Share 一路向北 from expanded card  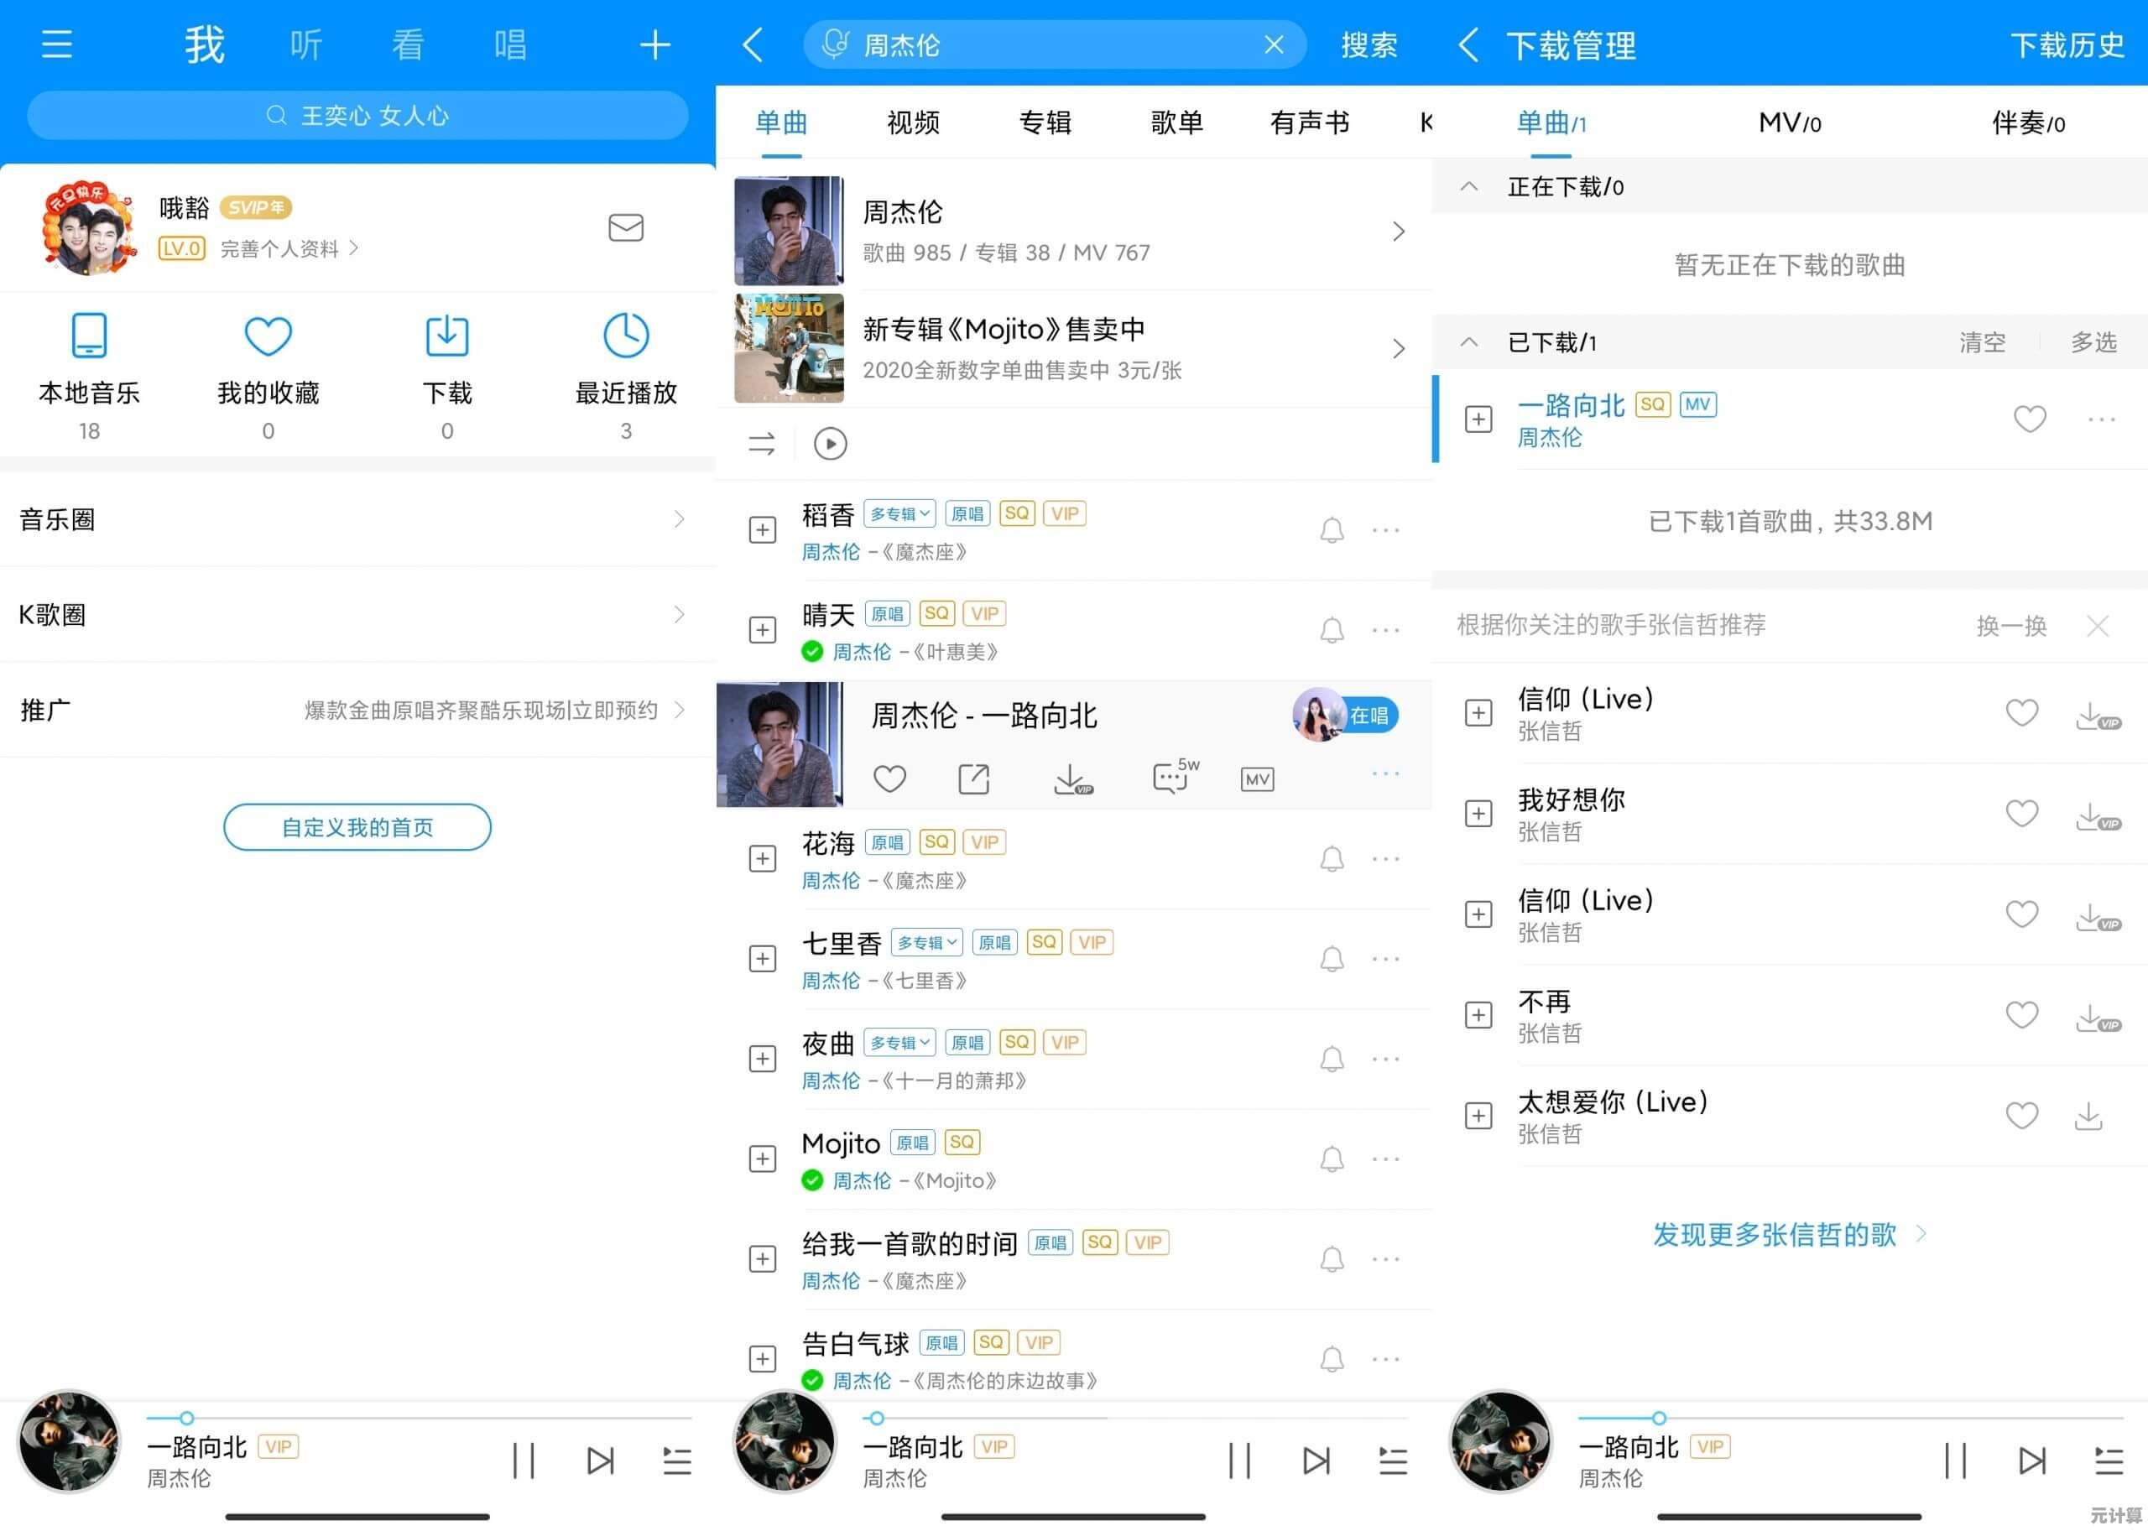(973, 779)
